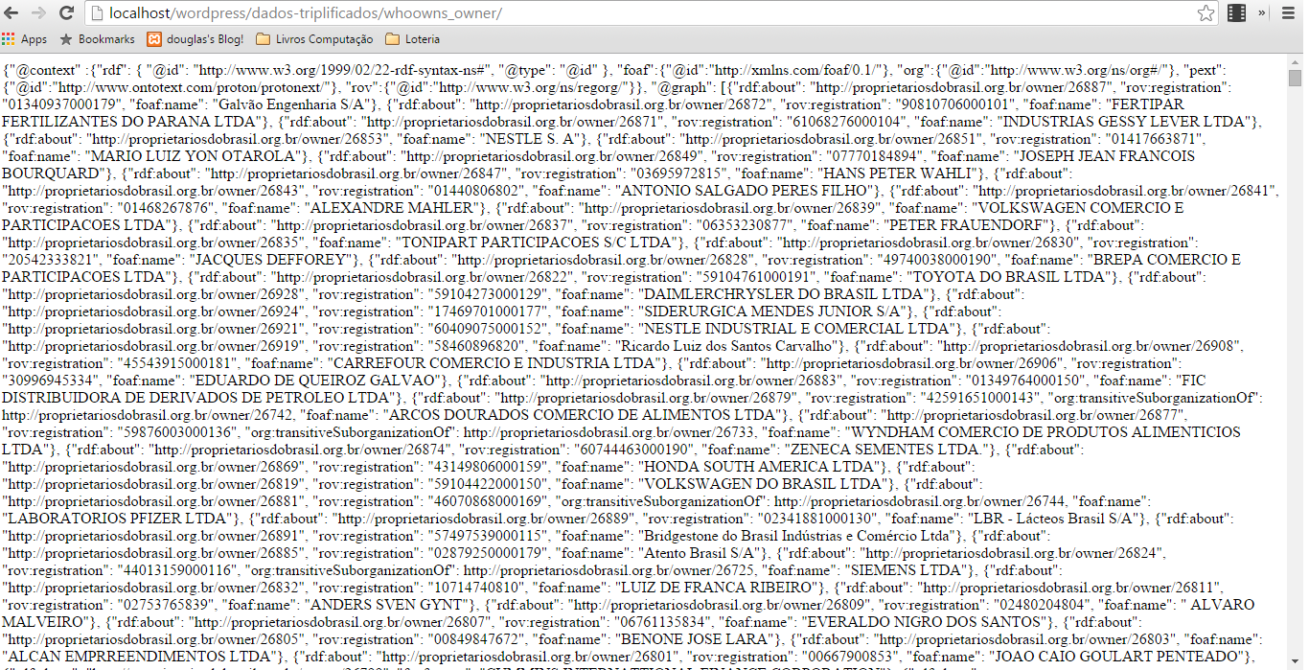Open the Loteria bookmark folder
The height and width of the screenshot is (670, 1309).
(412, 39)
